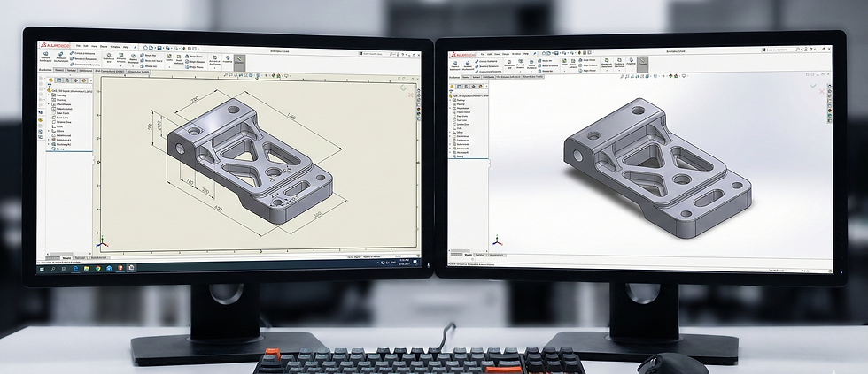Viewport: 868px width, 374px height.
Task: Click search field at top of right monitor
Action: coord(781,50)
